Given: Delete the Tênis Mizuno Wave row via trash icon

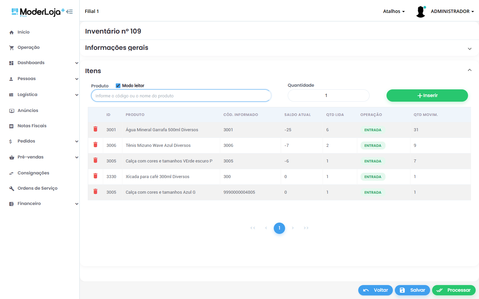Looking at the screenshot, I should (x=95, y=145).
